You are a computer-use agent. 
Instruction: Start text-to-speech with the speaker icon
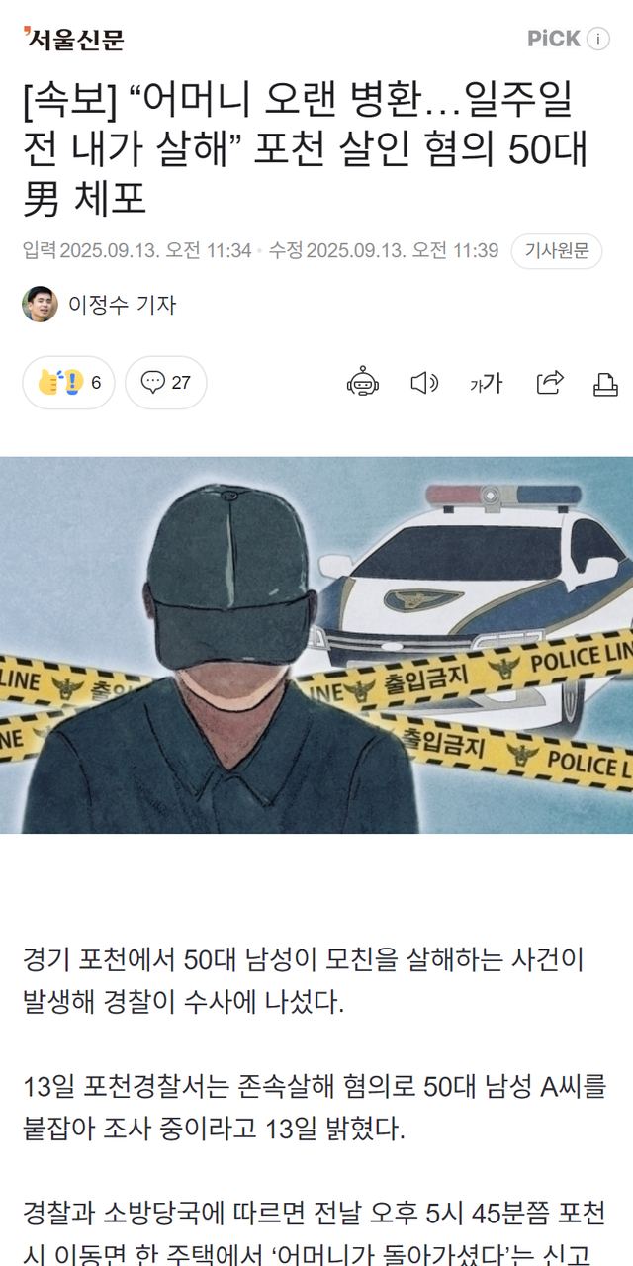pos(424,383)
